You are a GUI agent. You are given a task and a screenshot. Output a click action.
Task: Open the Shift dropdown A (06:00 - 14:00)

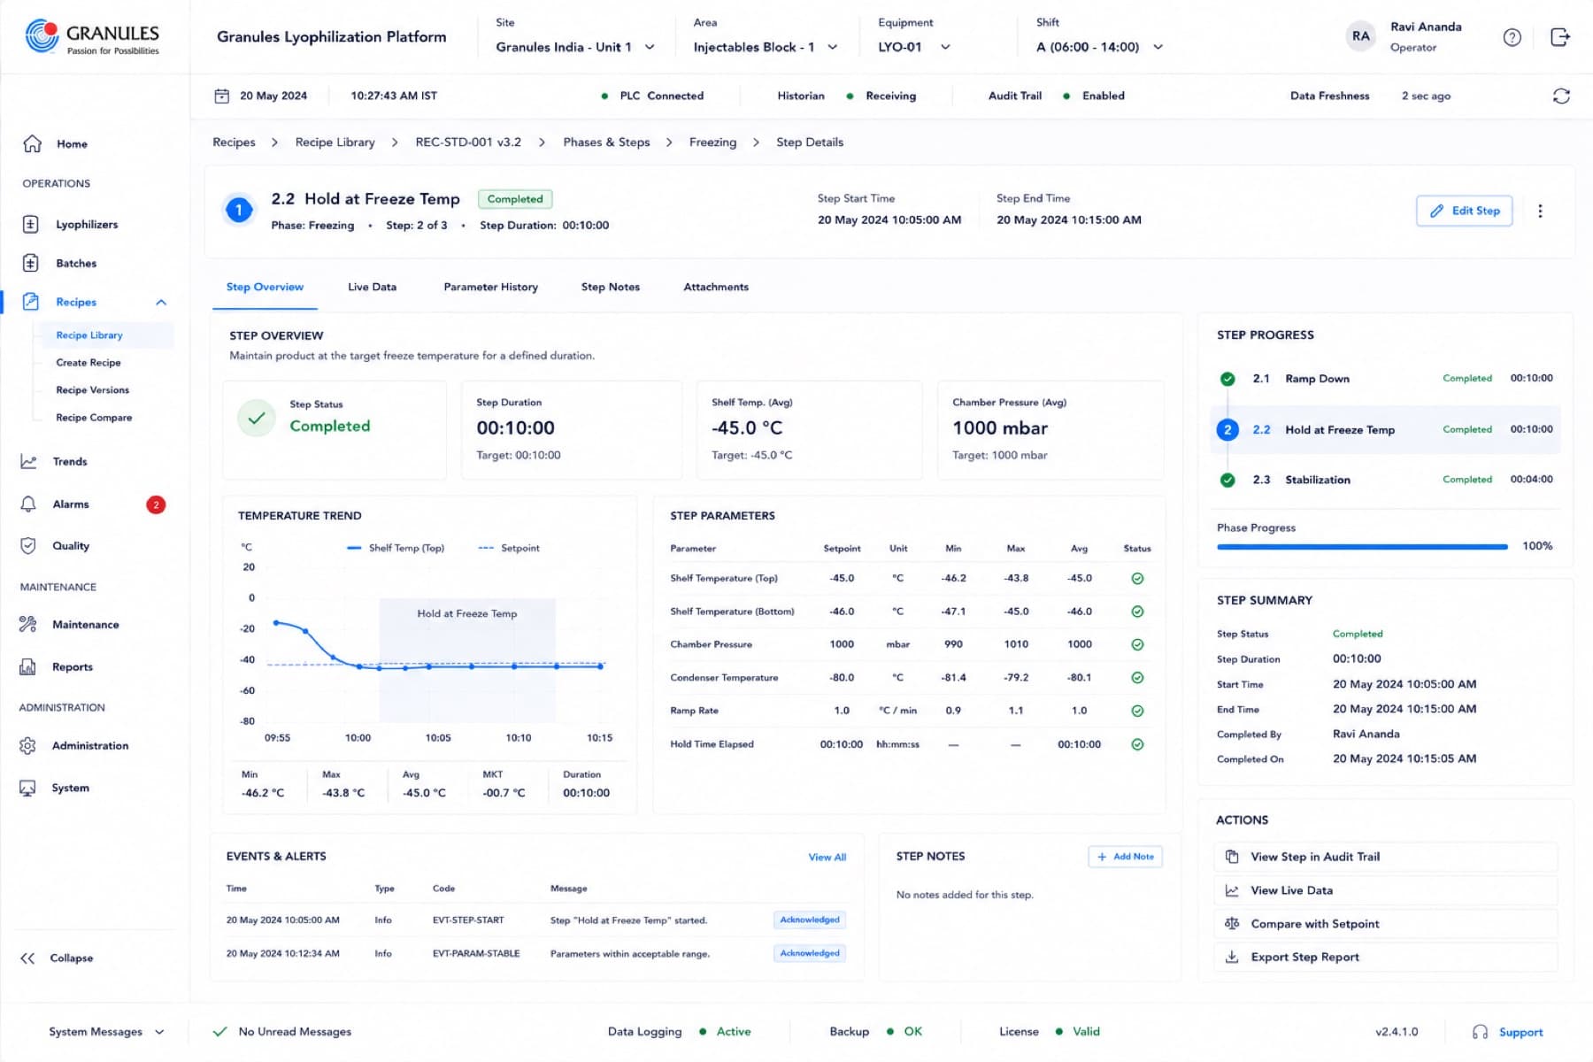(x=1099, y=47)
